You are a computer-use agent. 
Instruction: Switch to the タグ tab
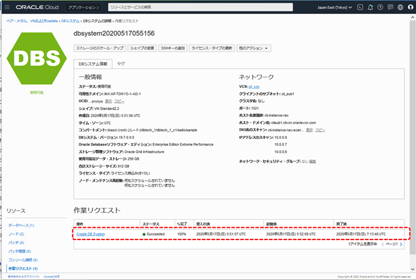coord(121,64)
